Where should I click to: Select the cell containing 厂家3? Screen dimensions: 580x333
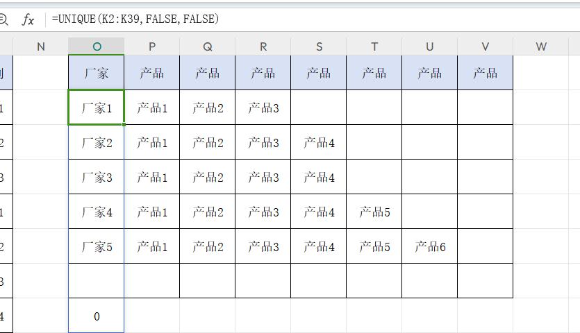point(97,177)
